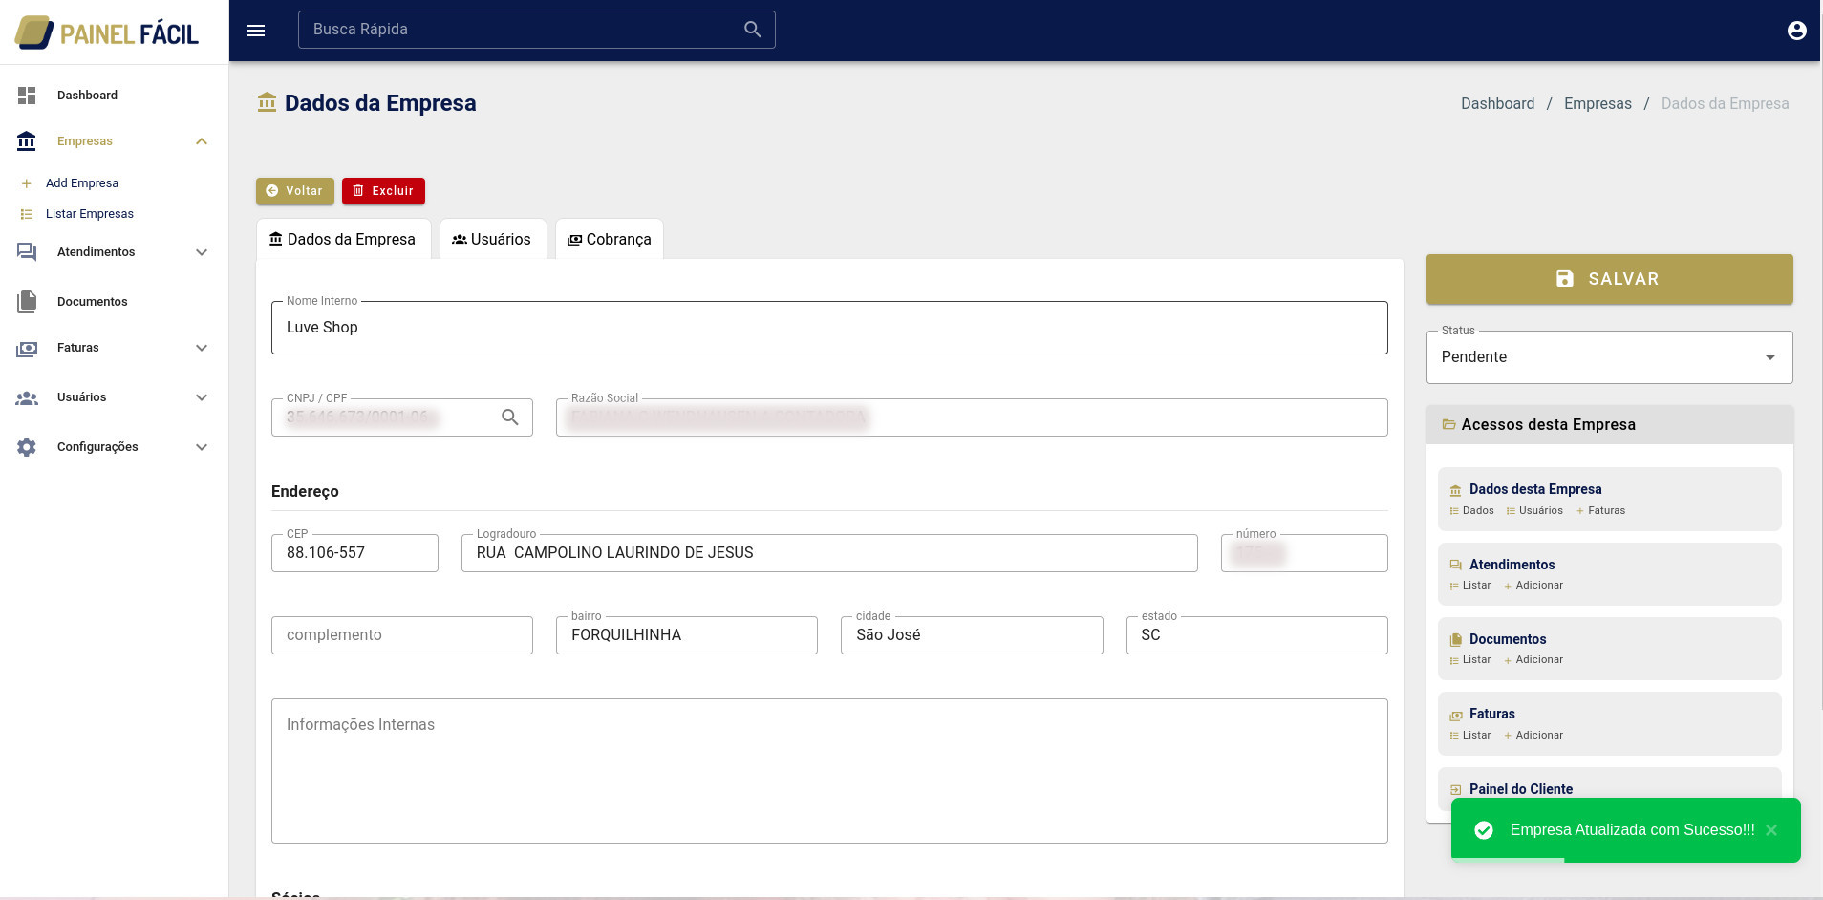Click the floppy disk icon on SALVAR
Image resolution: width=1823 pixels, height=900 pixels.
1565,279
